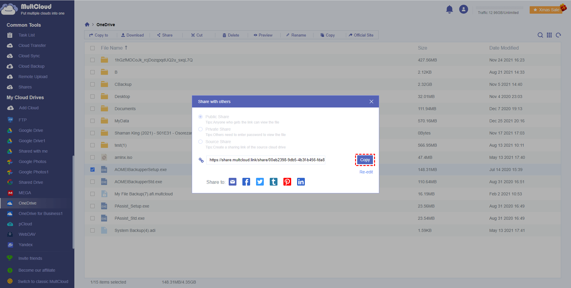Add a new cloud drive

coord(29,108)
